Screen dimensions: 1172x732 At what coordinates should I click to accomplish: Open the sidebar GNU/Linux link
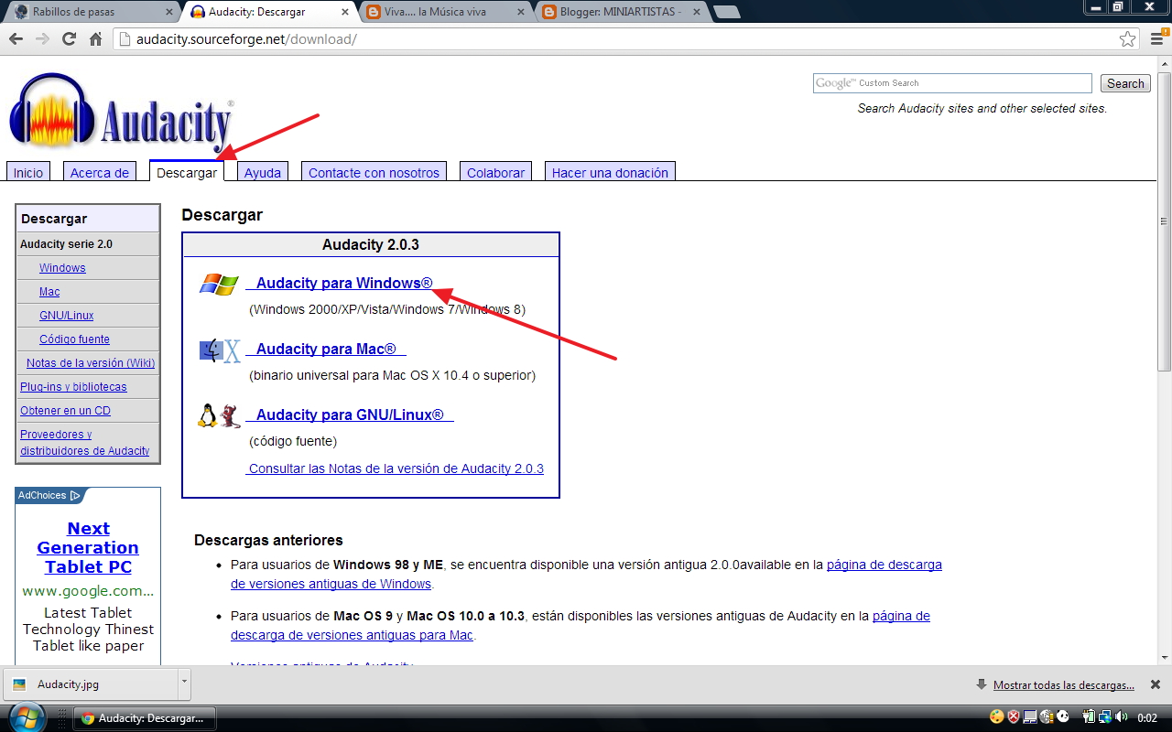click(67, 316)
